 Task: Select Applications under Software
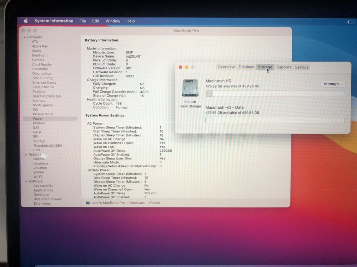(x=43, y=190)
